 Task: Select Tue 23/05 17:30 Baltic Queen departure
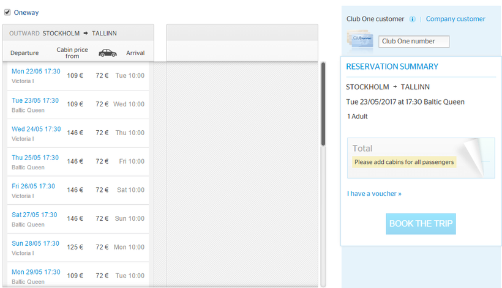click(36, 100)
